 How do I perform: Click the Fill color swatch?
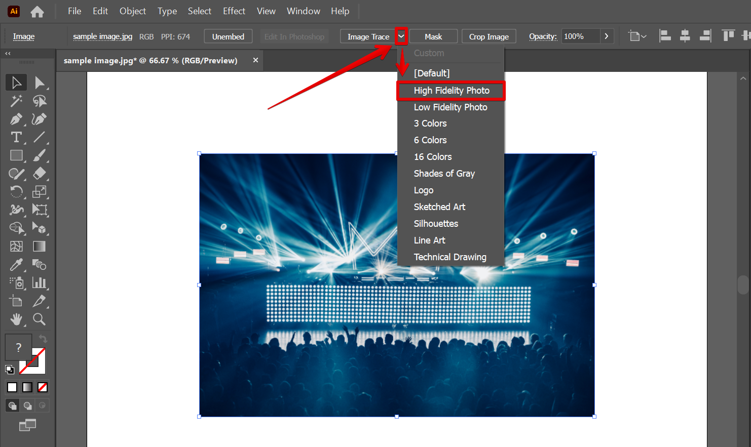[x=18, y=347]
